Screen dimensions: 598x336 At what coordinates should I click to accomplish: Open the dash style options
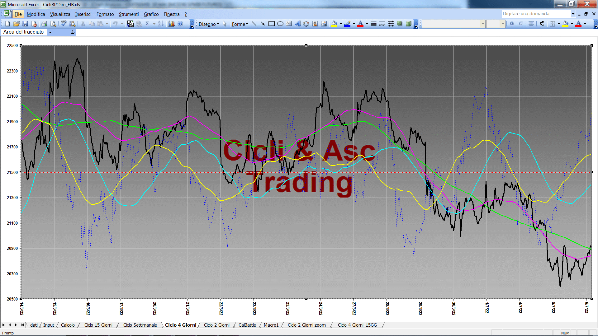[x=382, y=24]
